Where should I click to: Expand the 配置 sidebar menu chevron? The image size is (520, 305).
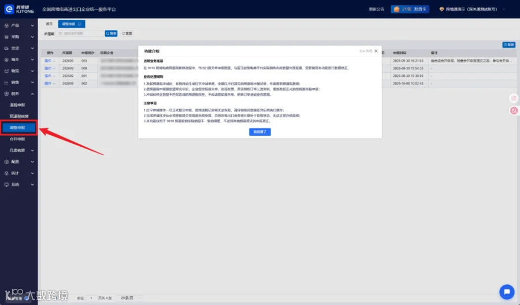tap(32, 162)
